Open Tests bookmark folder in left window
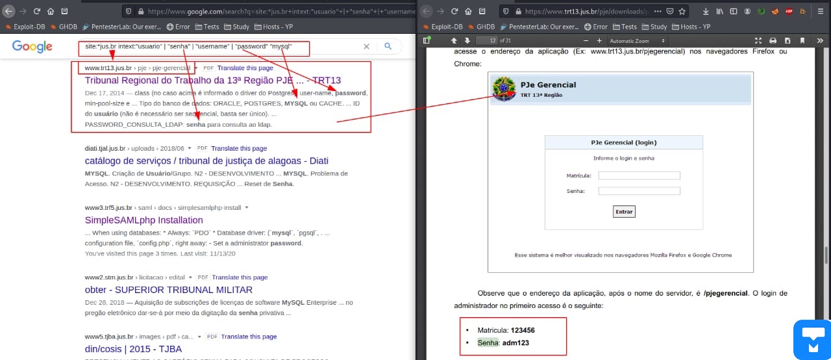The image size is (831, 360). 208,27
